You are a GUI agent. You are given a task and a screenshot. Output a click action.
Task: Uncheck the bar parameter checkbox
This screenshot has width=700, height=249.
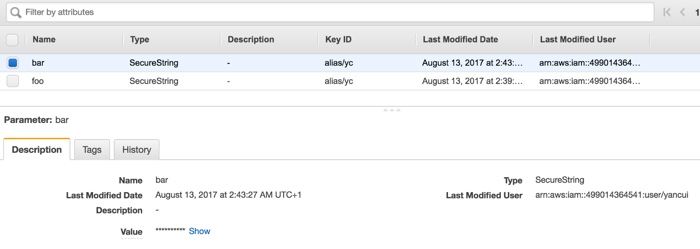(x=13, y=63)
